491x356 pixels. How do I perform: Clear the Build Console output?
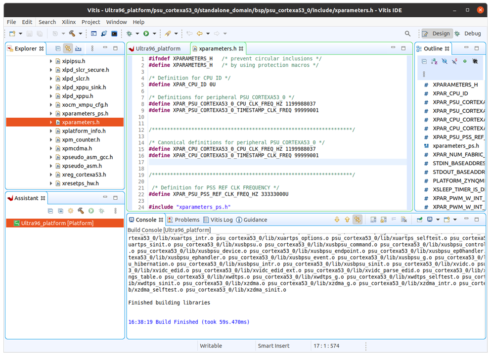pos(404,219)
